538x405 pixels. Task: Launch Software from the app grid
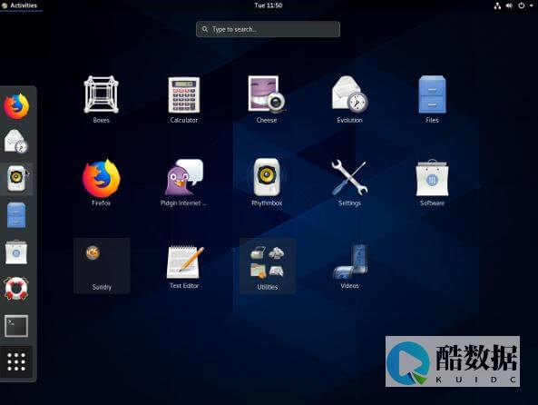[432, 183]
